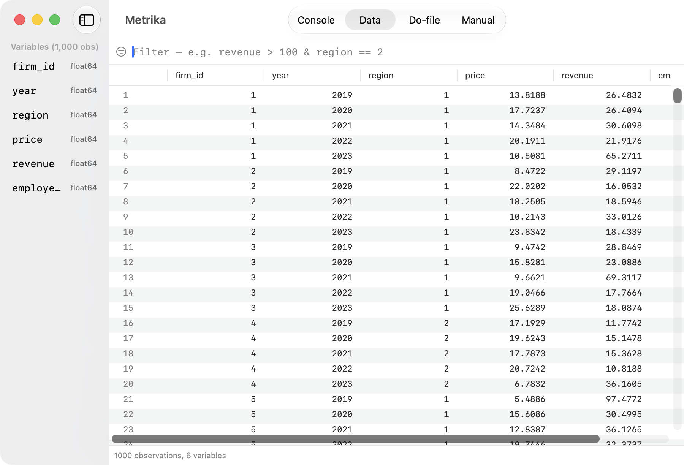Click price cell 13.8188
This screenshot has width=684, height=465.
(527, 95)
